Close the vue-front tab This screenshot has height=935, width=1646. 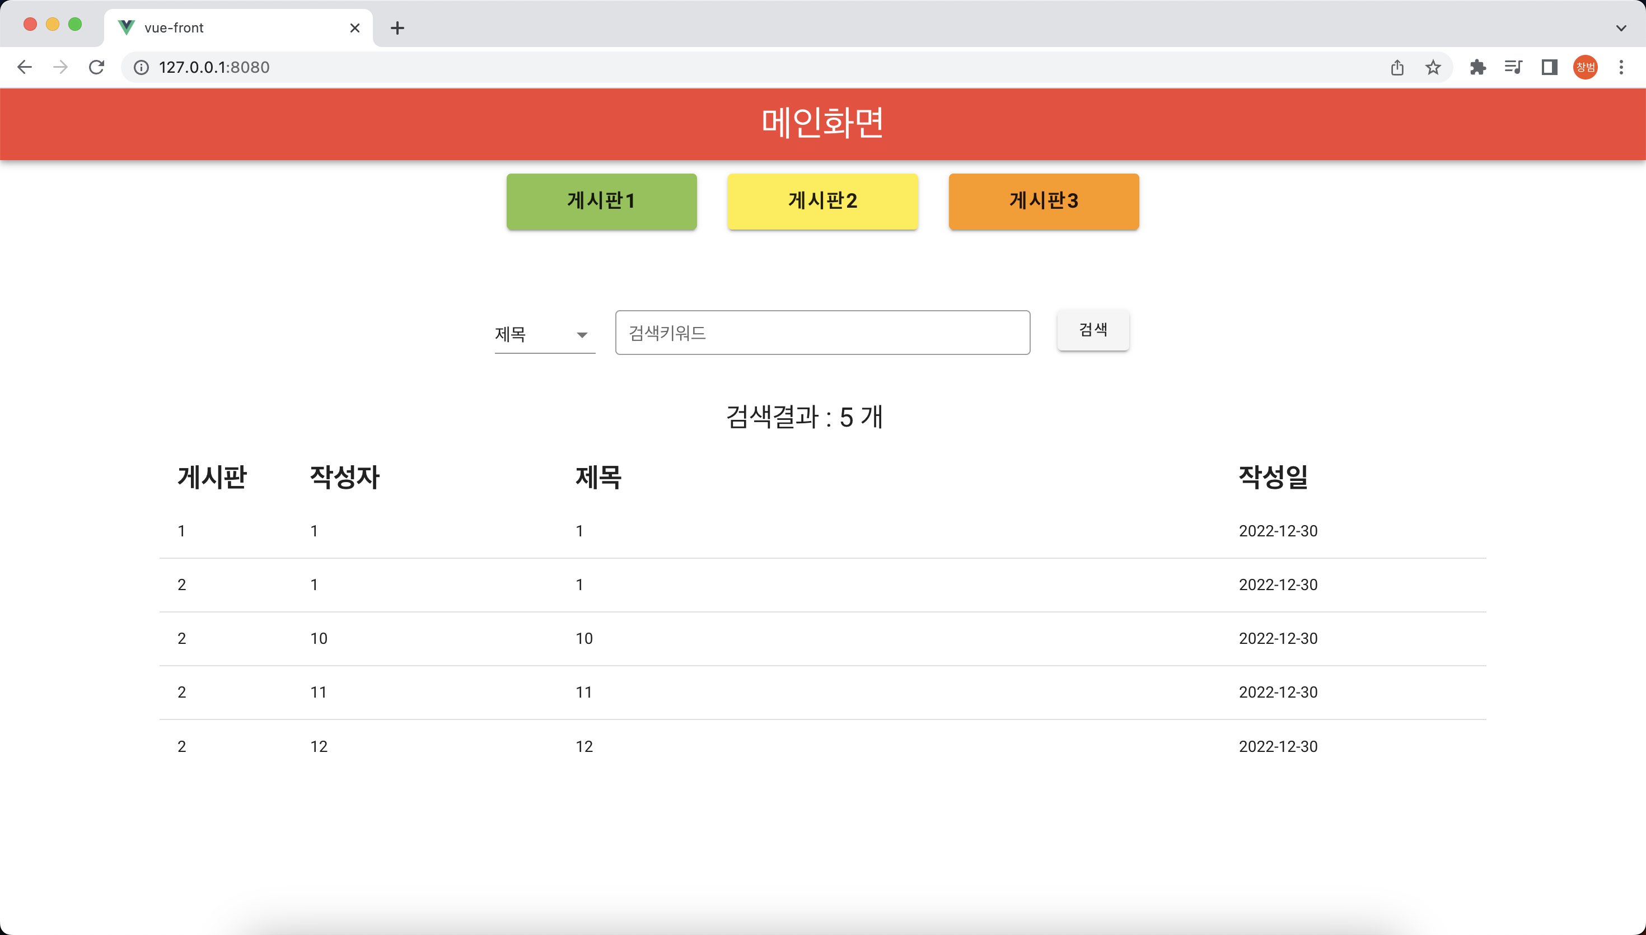pos(355,27)
